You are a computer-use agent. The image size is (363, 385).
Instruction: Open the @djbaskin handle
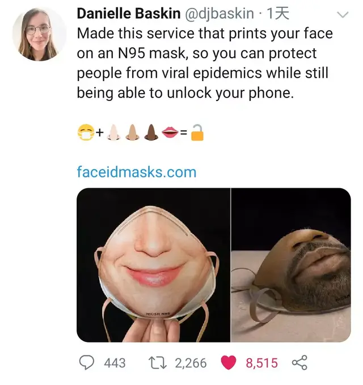click(216, 14)
